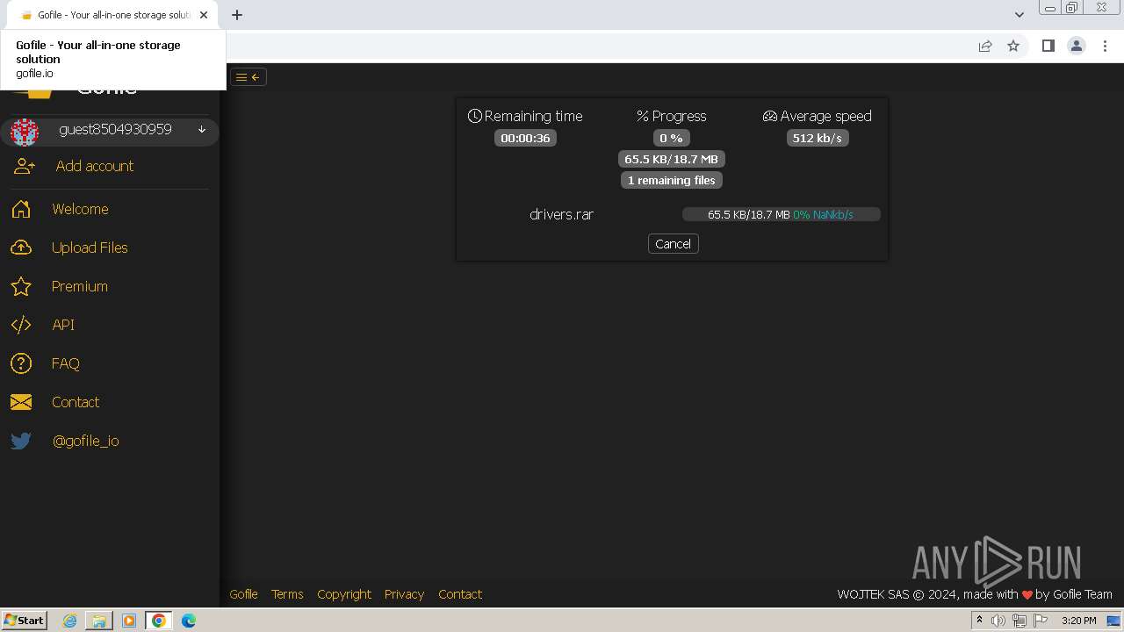Image resolution: width=1124 pixels, height=632 pixels.
Task: Click the share page icon in address bar
Action: coord(985,46)
